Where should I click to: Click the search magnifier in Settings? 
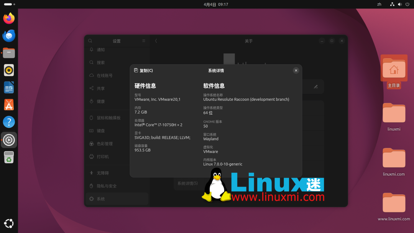pyautogui.click(x=90, y=41)
